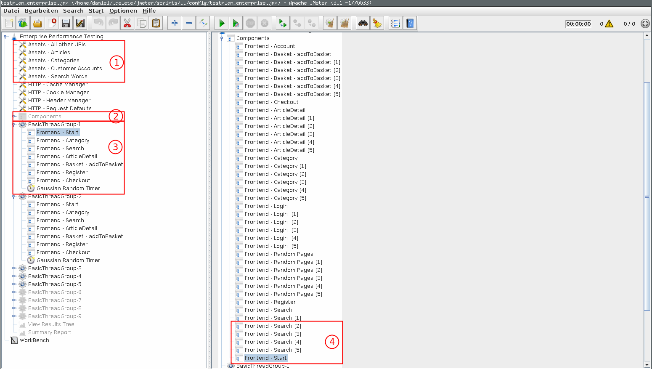
Task: Click the Open folder icon in toolbar
Action: [37, 24]
